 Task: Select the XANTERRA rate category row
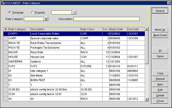(x=74, y=62)
